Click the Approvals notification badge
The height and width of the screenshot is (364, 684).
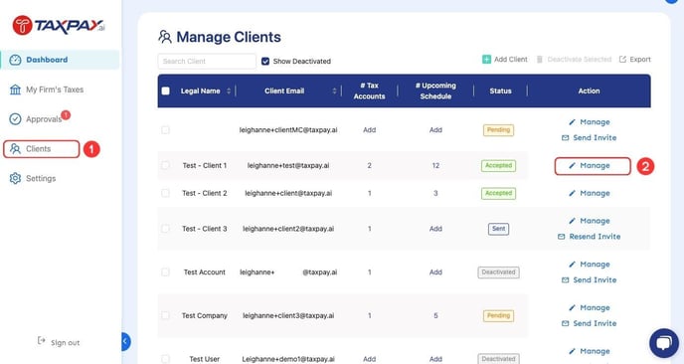pos(66,114)
